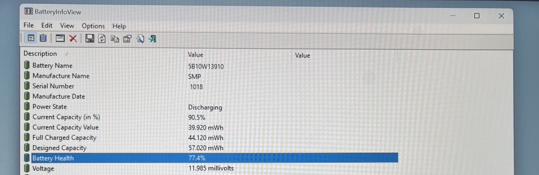Click the serial value 1018
Image resolution: width=539 pixels, height=175 pixels.
[196, 87]
